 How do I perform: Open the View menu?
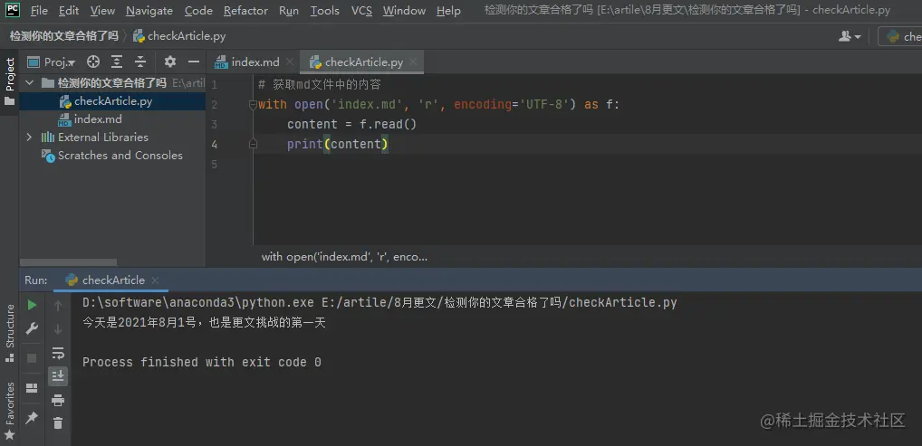[102, 11]
